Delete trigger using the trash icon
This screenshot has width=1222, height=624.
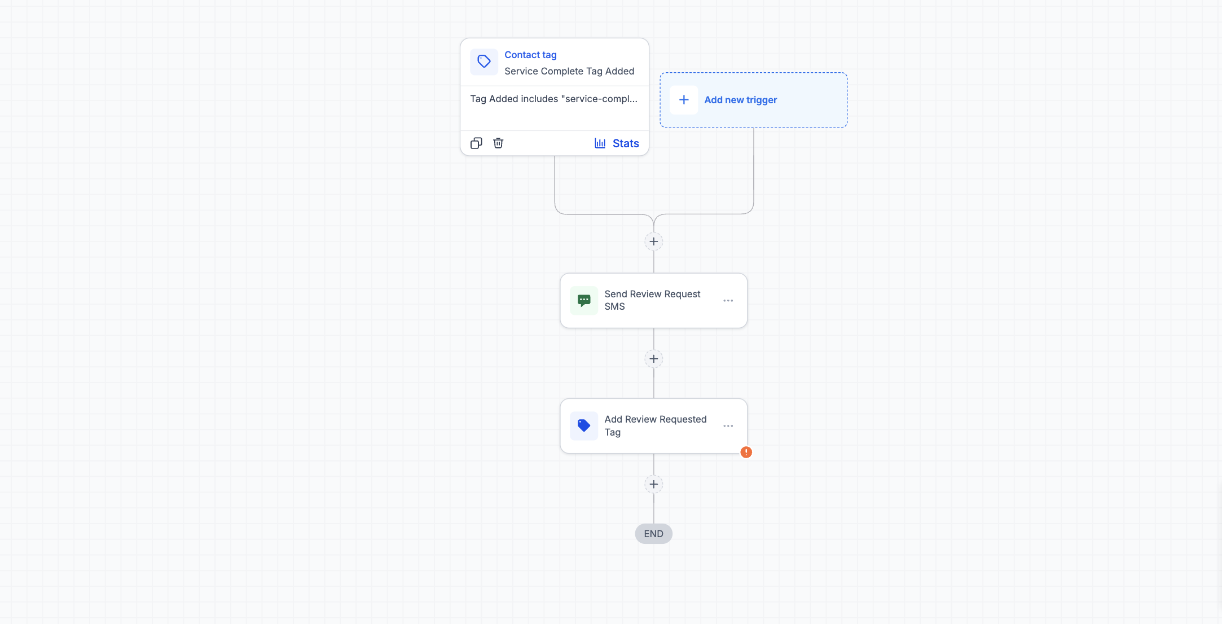point(498,143)
